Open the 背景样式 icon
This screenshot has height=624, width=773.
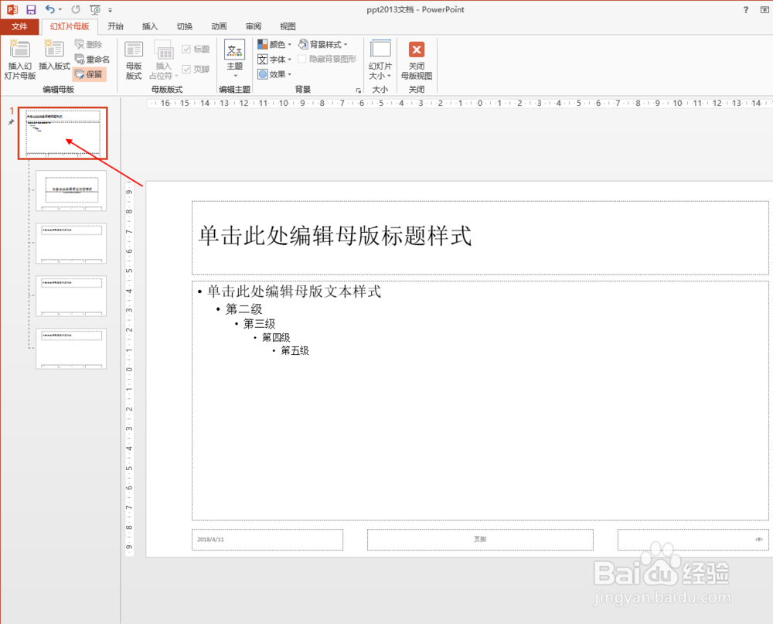pos(323,44)
